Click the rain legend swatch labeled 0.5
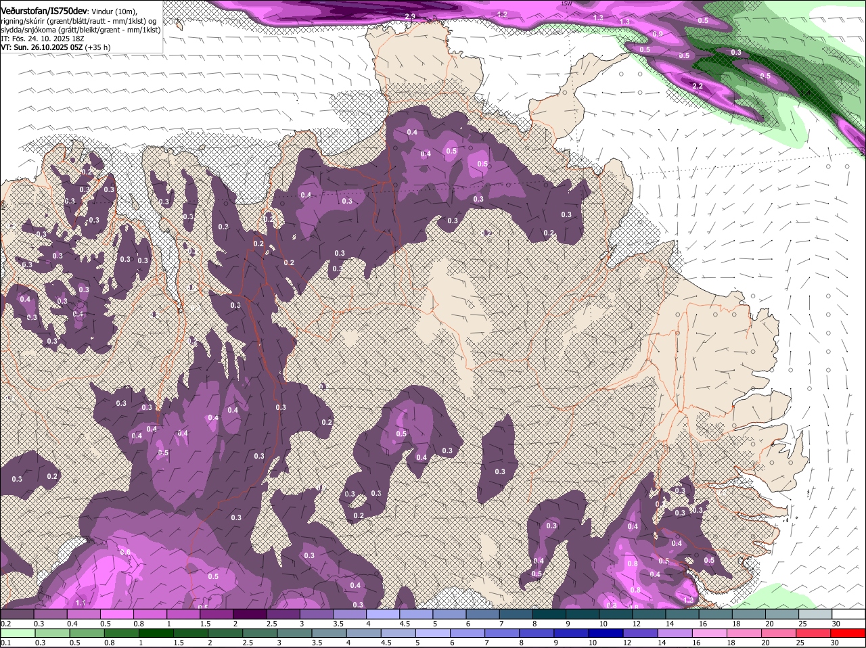Viewport: 866px width, 648px height. coord(87,633)
